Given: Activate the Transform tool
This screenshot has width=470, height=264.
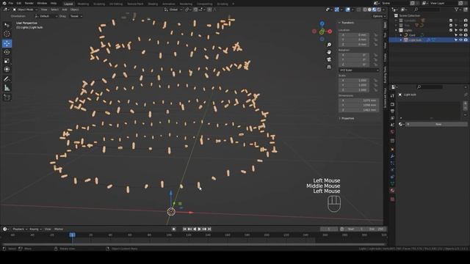Looking at the screenshot, I should (x=7, y=70).
